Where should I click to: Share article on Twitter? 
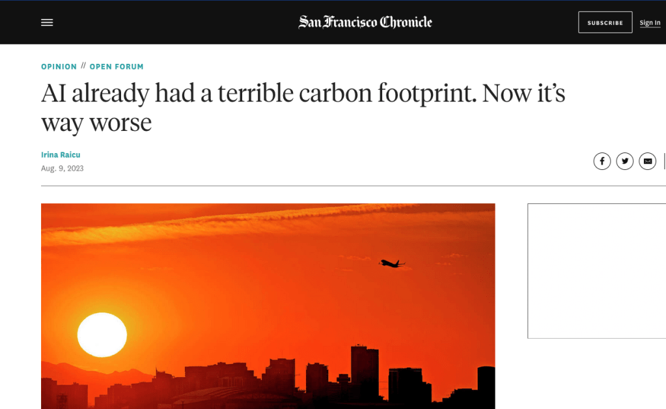coord(624,161)
